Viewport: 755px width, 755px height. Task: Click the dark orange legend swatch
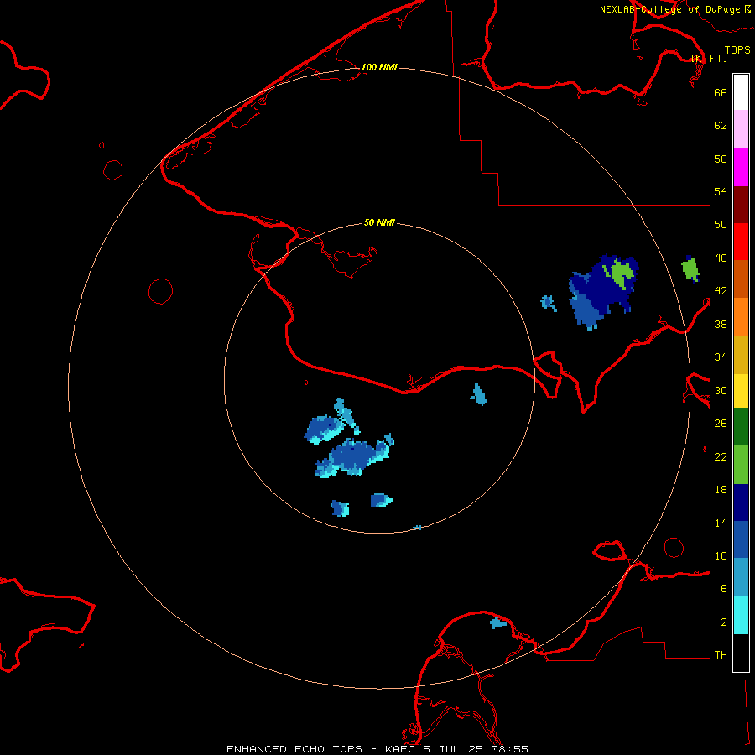click(741, 279)
